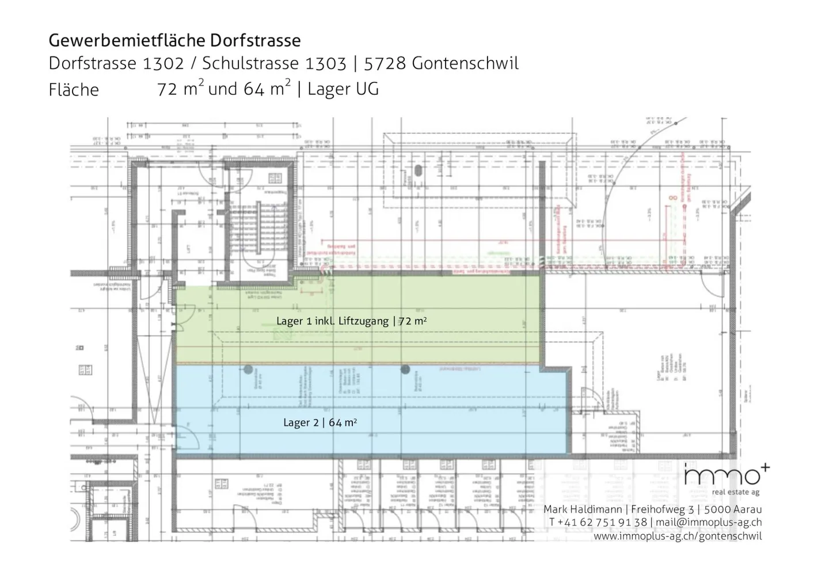Click the 'Fläche' label

[x=74, y=90]
